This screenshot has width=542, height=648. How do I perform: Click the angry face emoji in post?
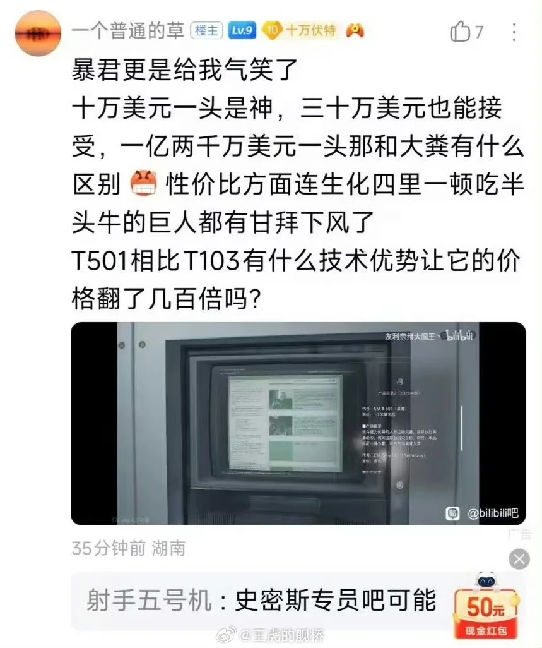pyautogui.click(x=143, y=183)
